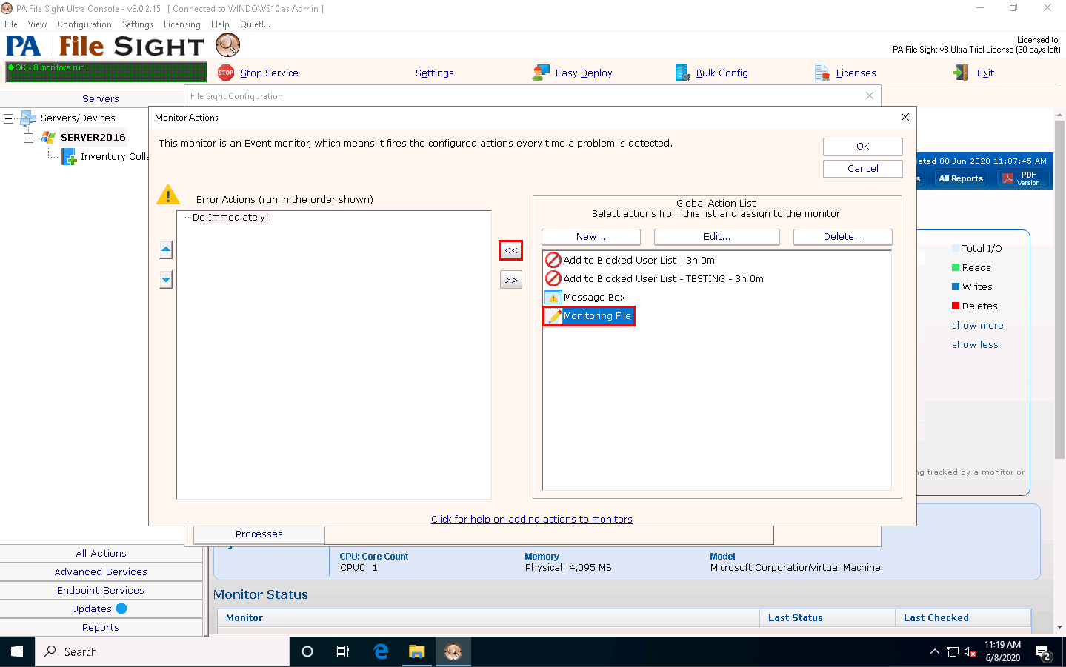The height and width of the screenshot is (667, 1066).
Task: Click the Easy Deploy icon
Action: [x=541, y=73]
